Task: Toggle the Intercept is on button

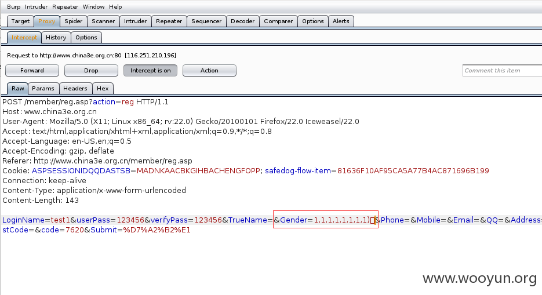Action: click(150, 71)
